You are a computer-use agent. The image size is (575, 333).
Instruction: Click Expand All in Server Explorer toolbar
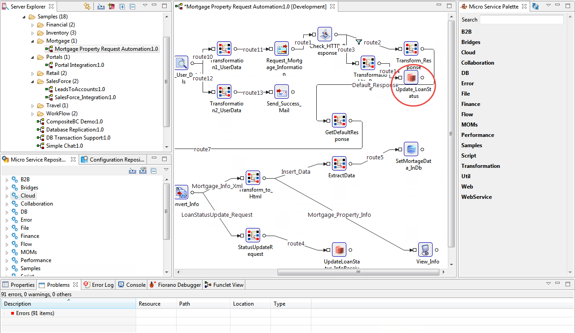click(122, 7)
